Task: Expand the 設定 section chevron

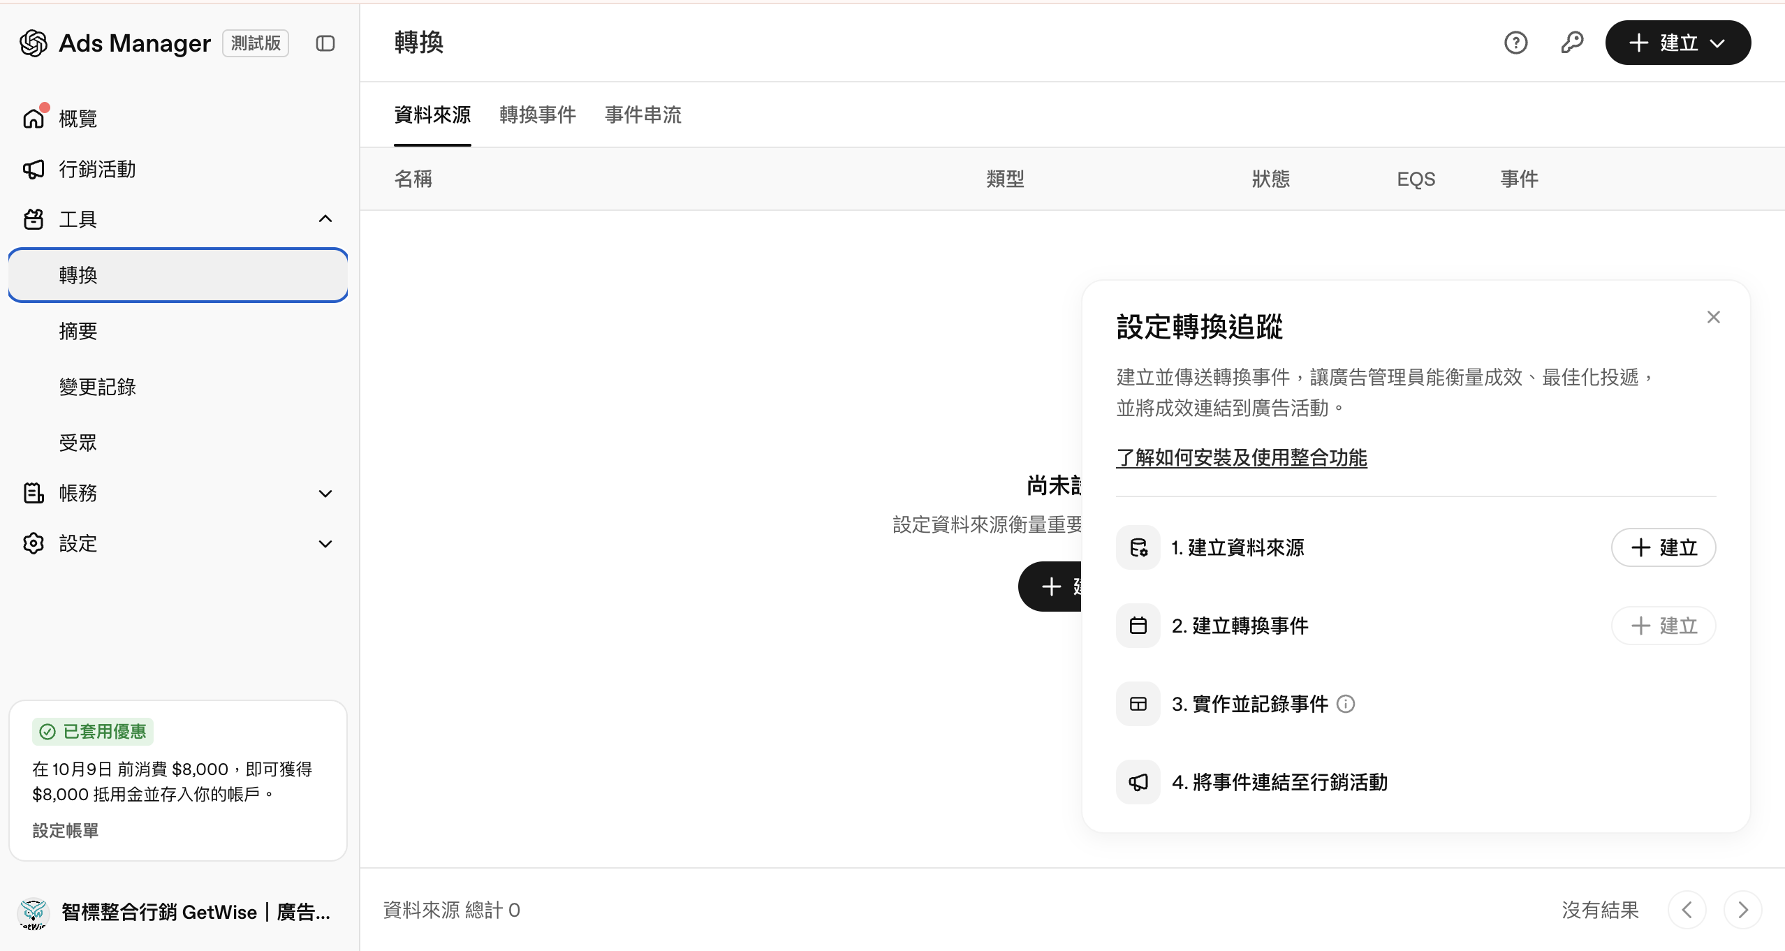Action: 325,544
